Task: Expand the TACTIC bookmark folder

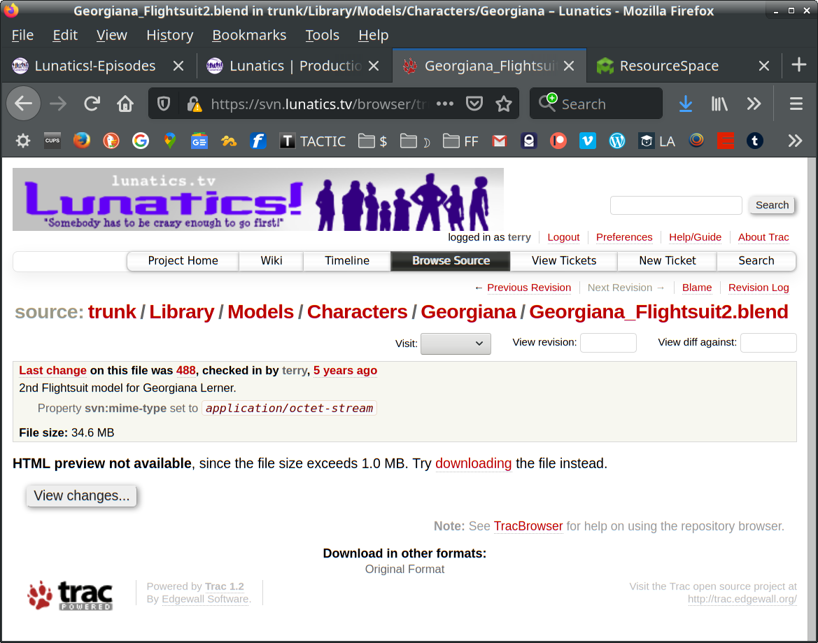Action: pyautogui.click(x=312, y=141)
